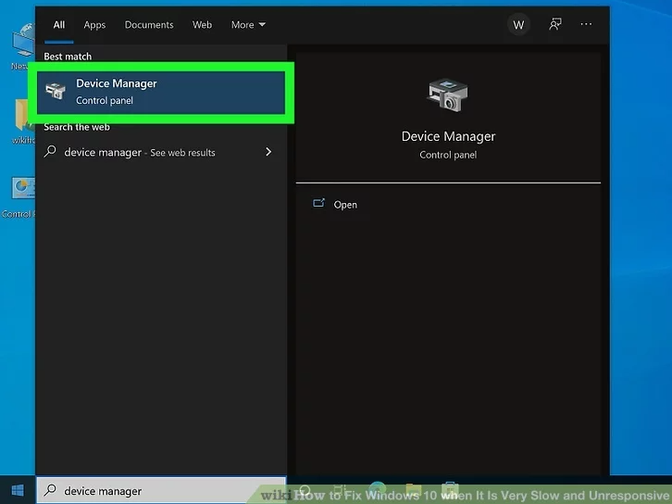Click Open in the preview pane

[x=345, y=205]
